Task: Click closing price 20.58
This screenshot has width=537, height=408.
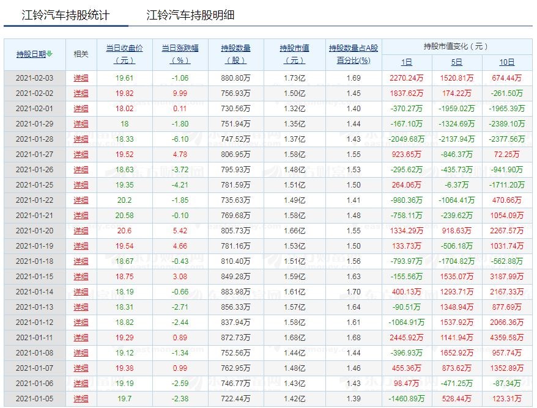Action: [124, 216]
